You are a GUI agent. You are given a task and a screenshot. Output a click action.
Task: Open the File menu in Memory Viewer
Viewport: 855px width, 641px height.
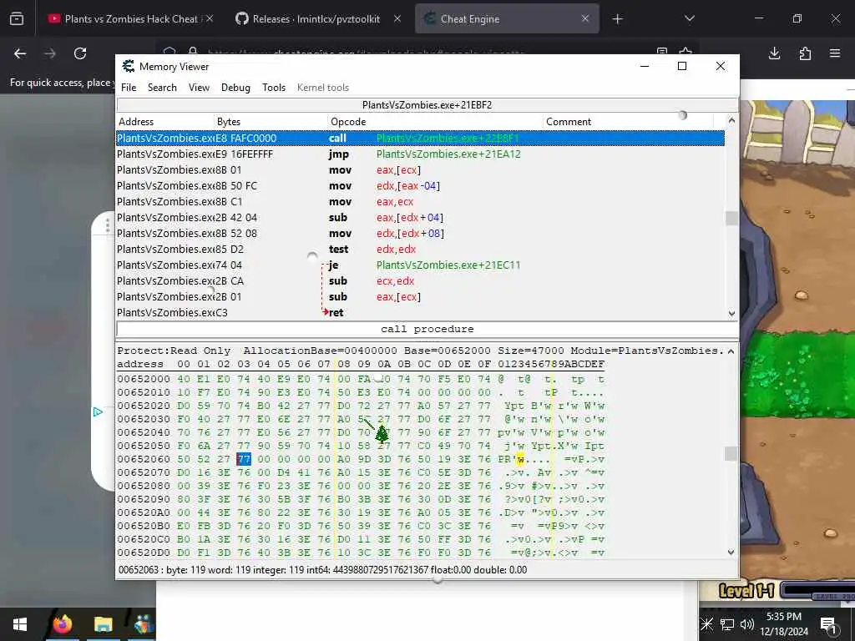129,87
